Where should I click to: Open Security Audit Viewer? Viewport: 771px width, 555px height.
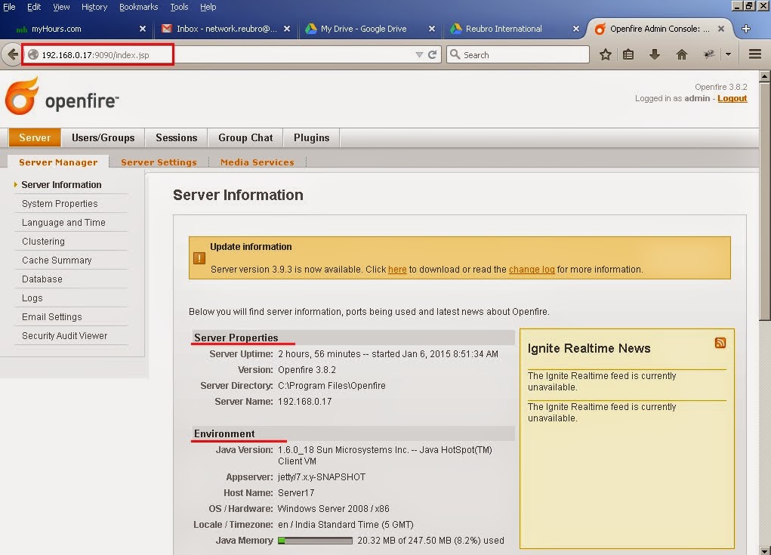[64, 336]
